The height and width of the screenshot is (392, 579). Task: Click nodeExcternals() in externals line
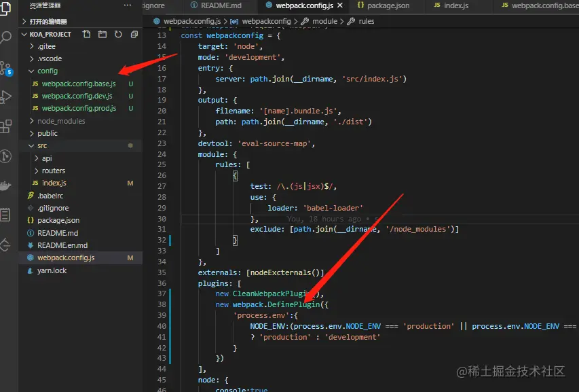[284, 272]
